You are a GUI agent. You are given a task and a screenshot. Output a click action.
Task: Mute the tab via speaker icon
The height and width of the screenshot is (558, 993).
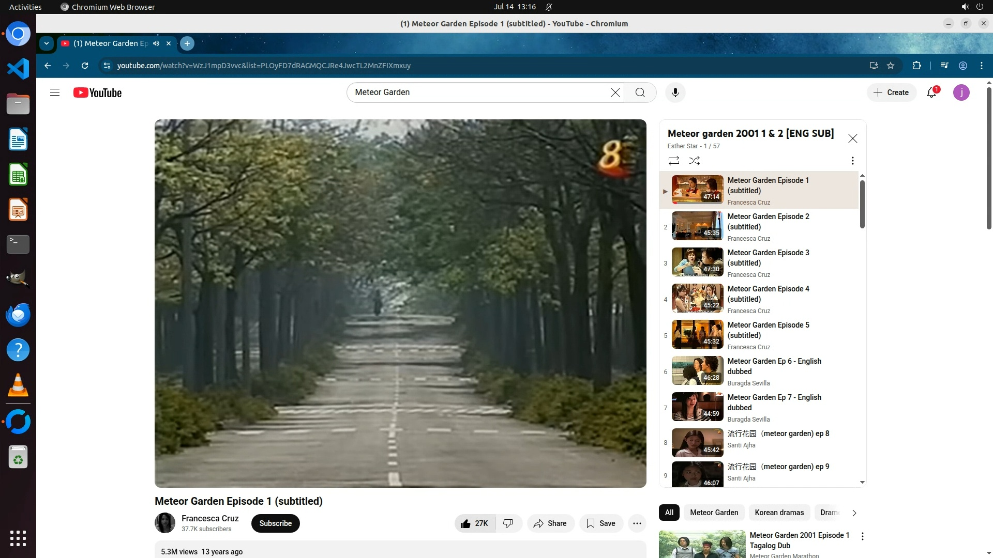click(156, 43)
